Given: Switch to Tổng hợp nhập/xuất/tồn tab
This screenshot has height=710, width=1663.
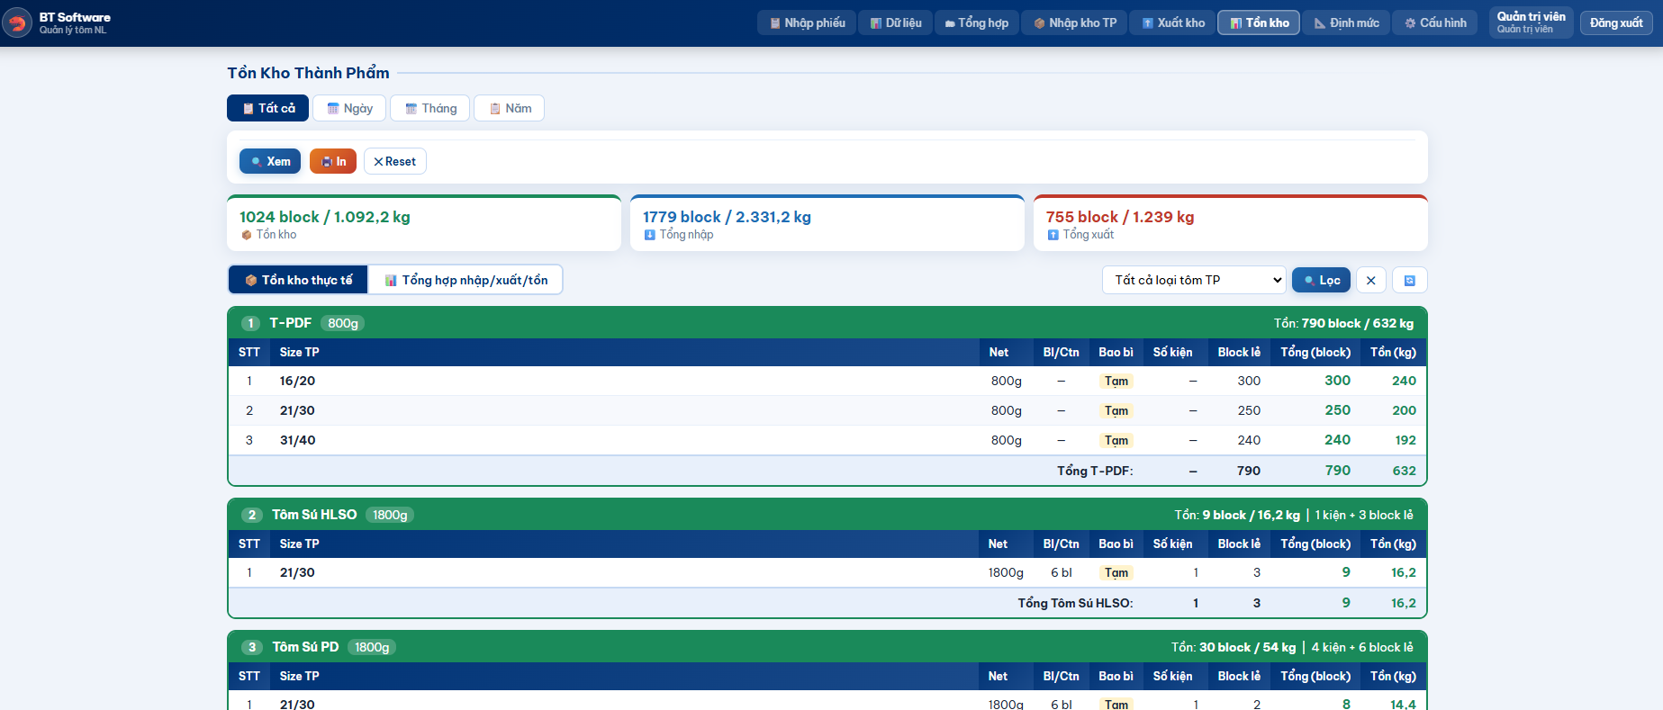Looking at the screenshot, I should pos(465,281).
